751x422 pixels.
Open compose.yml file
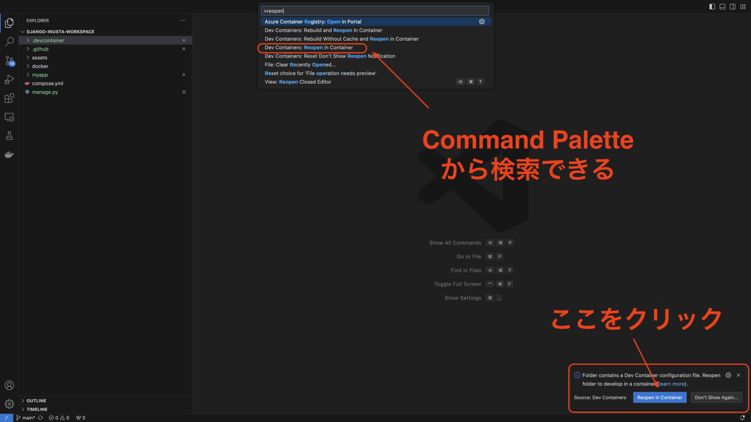(x=105, y=83)
